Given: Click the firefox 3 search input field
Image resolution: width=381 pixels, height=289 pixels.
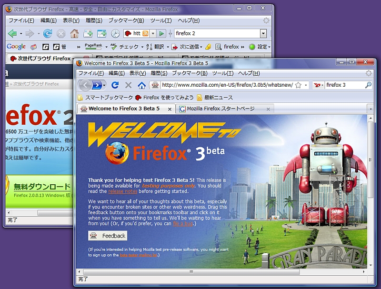Looking at the screenshot, I should click(x=344, y=85).
